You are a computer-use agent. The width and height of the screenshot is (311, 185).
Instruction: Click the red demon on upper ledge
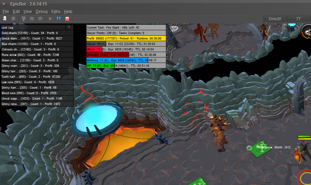[x=201, y=33]
